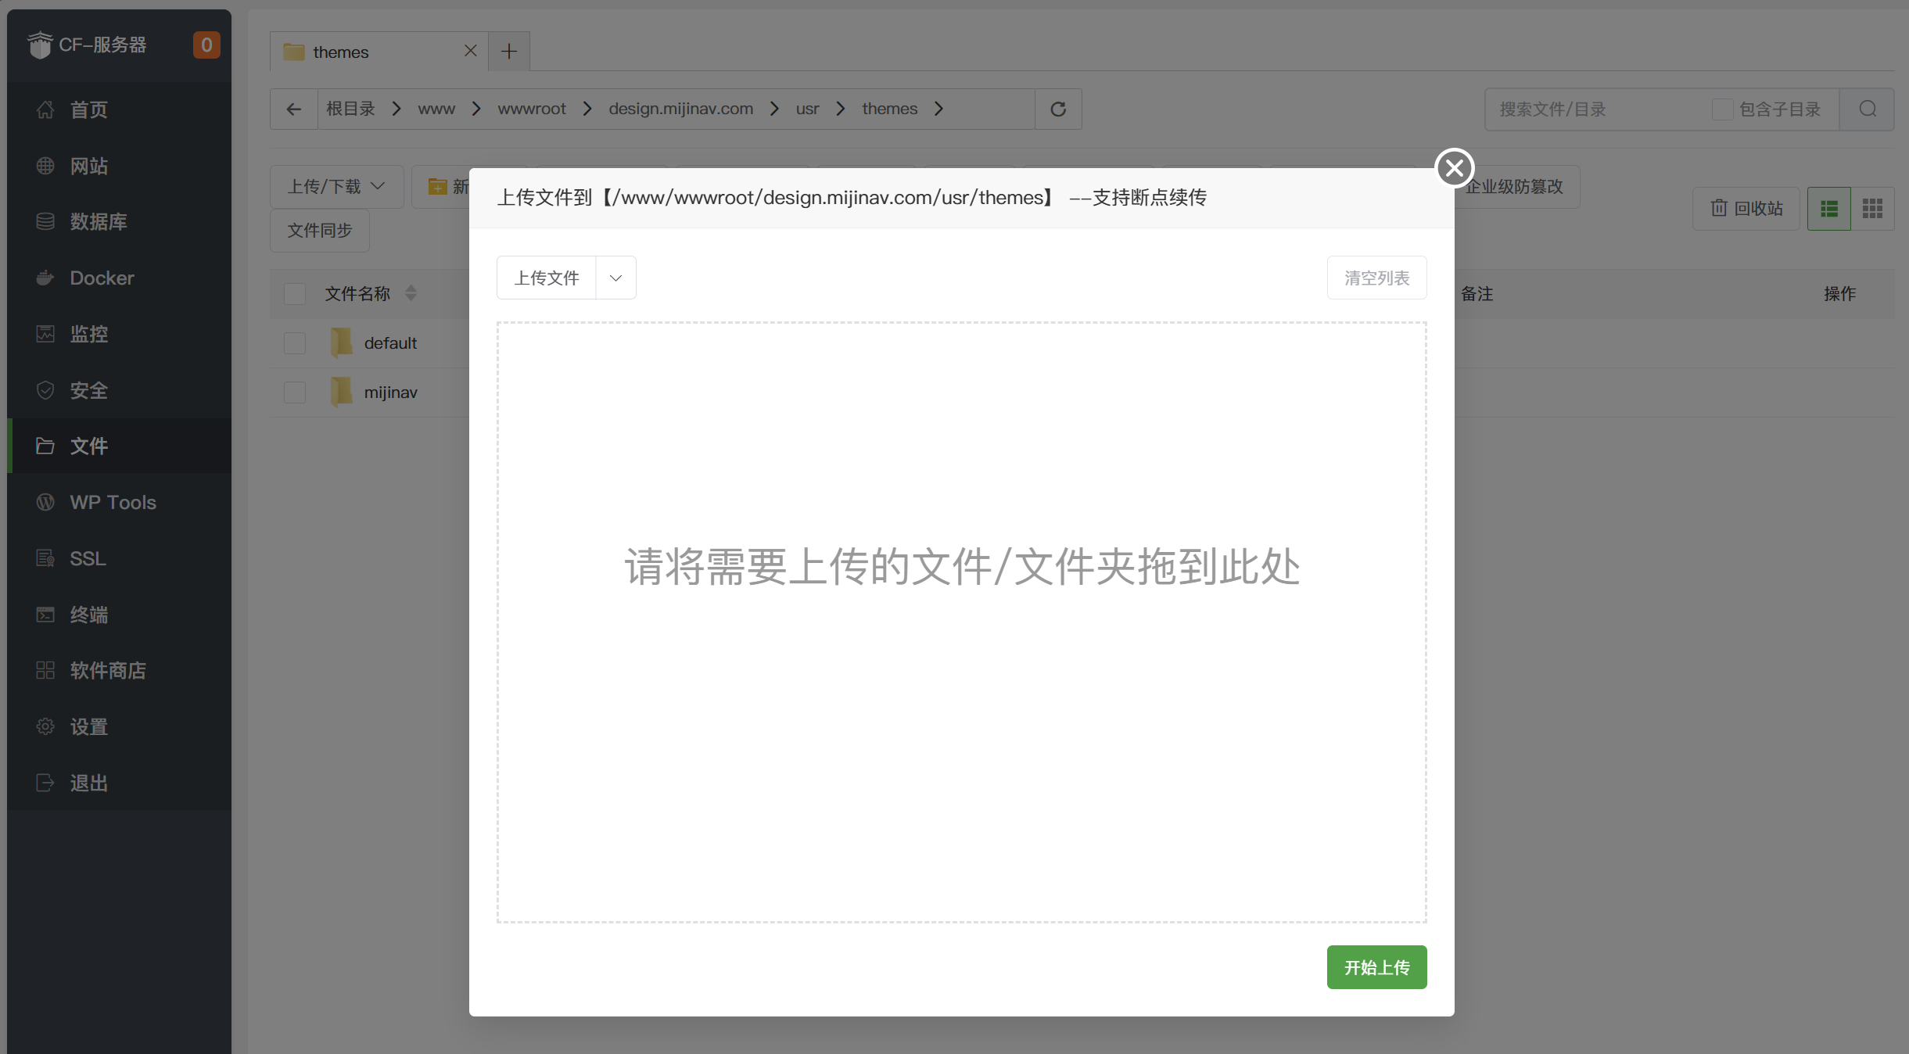The image size is (1909, 1054).
Task: Click the 清空列表 button
Action: pos(1376,278)
